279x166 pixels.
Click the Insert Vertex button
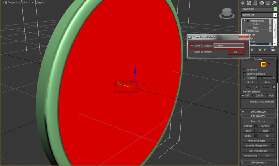(x=258, y=121)
